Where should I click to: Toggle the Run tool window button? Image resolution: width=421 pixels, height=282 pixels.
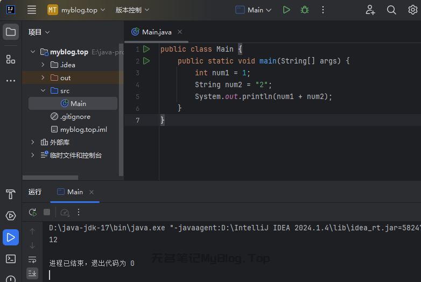point(11,237)
